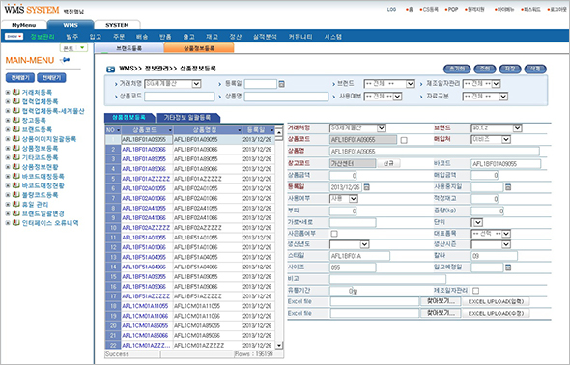
Task: Switch to the MyMenu tab
Action: [x=24, y=25]
